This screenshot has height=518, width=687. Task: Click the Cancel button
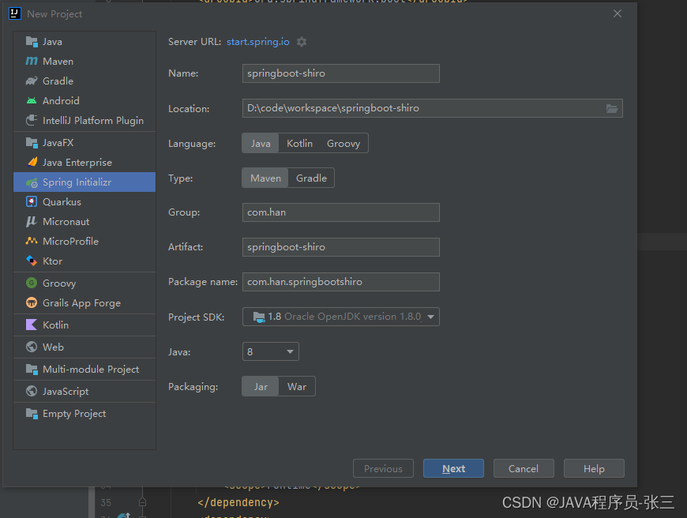[x=524, y=468]
